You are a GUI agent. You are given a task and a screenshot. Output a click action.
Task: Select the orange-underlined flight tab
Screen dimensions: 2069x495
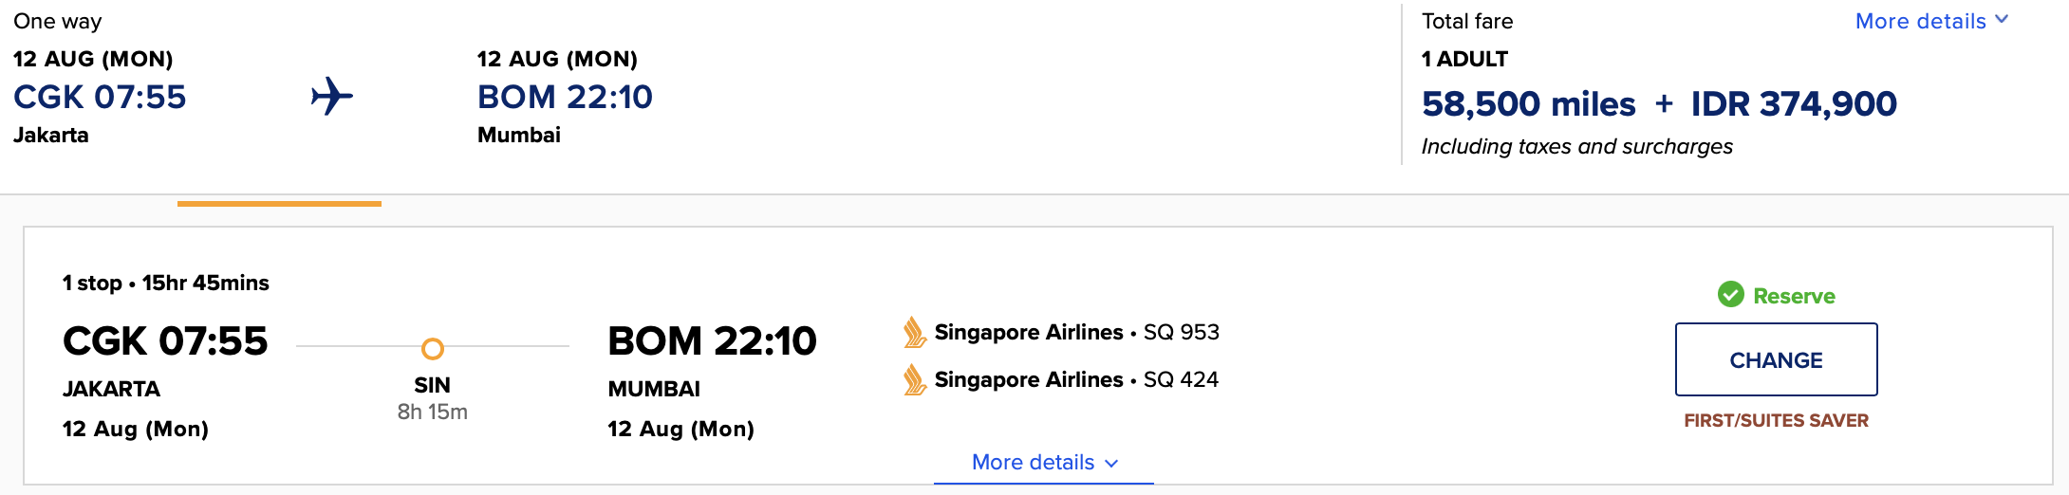point(279,202)
